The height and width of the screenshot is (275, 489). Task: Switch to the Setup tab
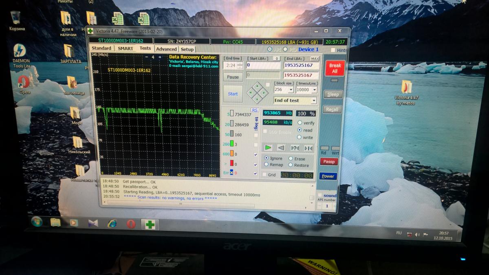tap(187, 50)
